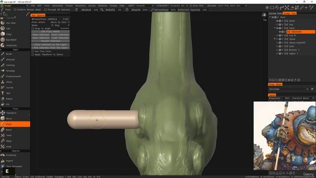
Task: Select the Pose tool
Action: 15,124
